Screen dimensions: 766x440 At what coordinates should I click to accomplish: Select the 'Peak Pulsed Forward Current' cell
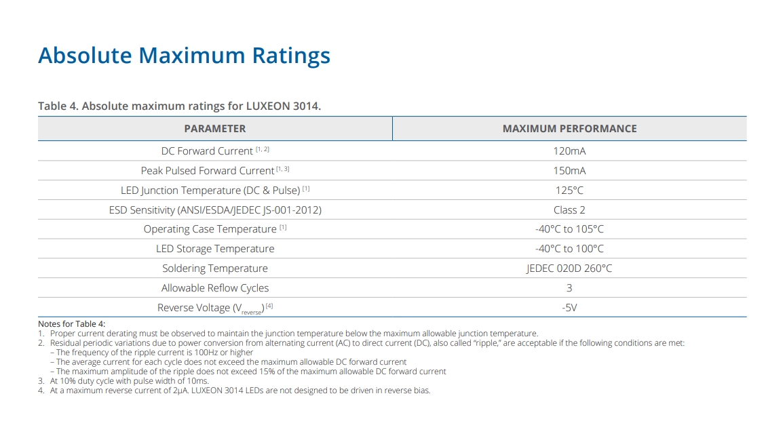(215, 170)
